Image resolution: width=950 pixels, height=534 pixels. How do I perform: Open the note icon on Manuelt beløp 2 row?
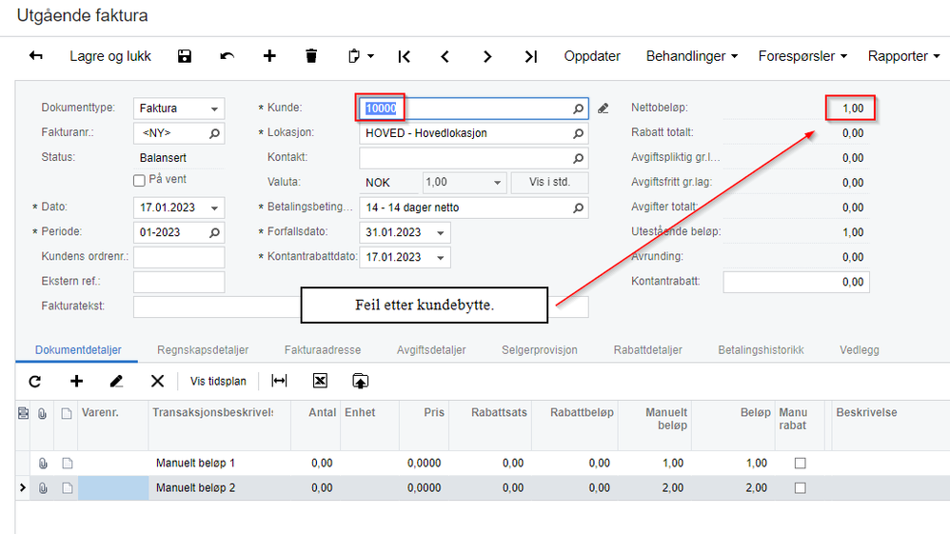[x=68, y=488]
